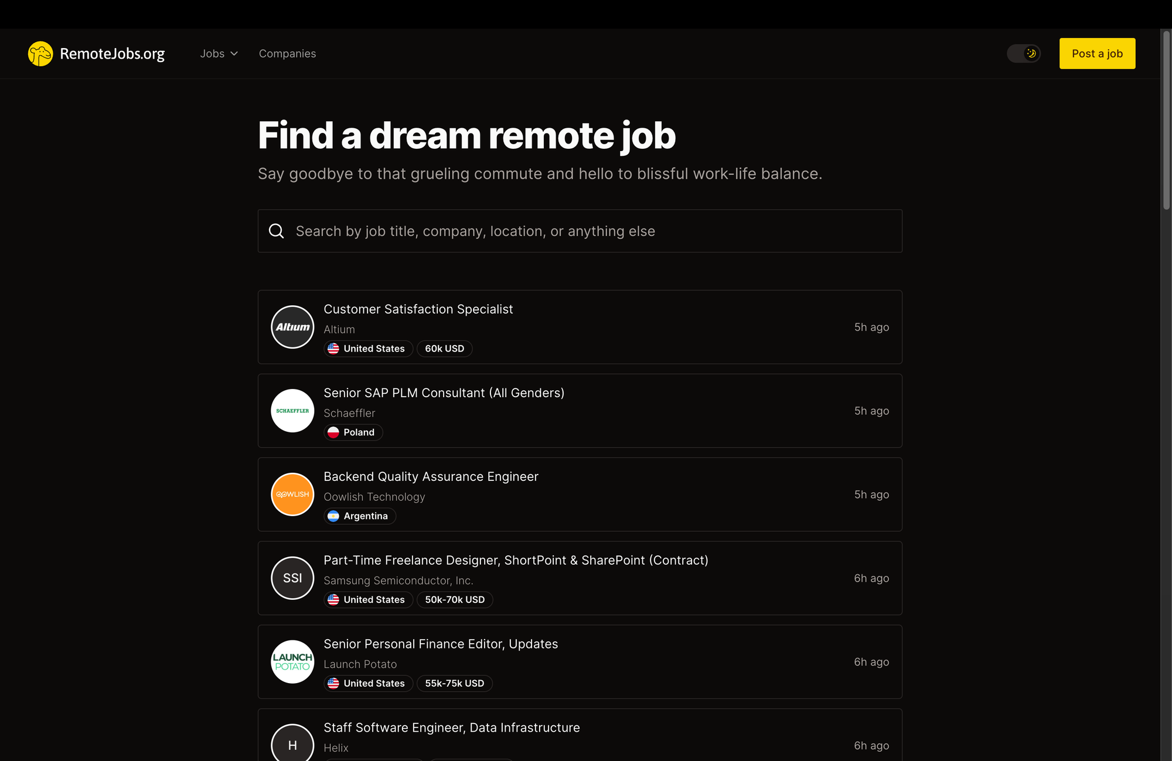This screenshot has width=1172, height=761.
Task: Click the moon icon in theme switch
Action: 1031,53
